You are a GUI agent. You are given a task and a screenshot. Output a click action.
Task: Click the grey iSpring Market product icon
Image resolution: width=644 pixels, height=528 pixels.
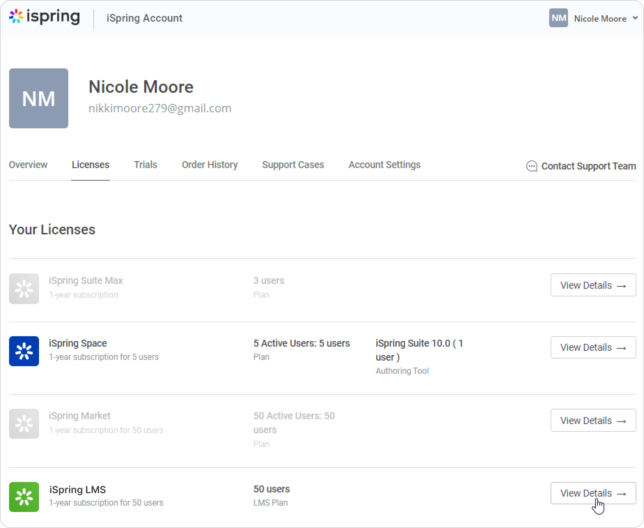[24, 424]
